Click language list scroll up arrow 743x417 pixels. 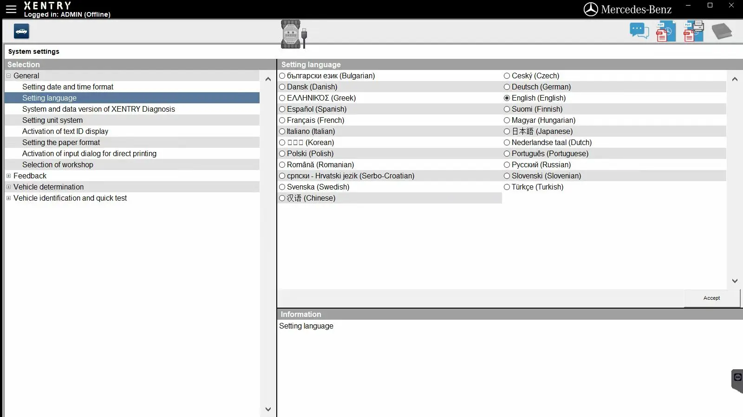pos(735,79)
